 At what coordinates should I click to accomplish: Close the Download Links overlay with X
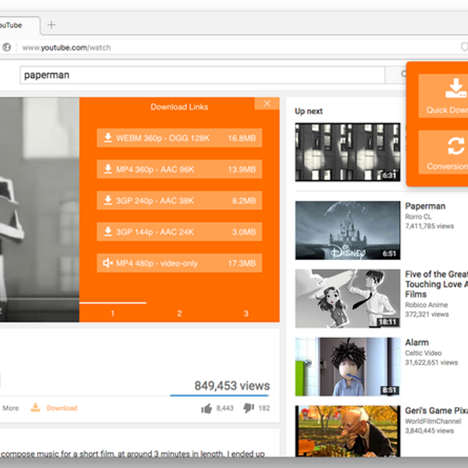267,103
